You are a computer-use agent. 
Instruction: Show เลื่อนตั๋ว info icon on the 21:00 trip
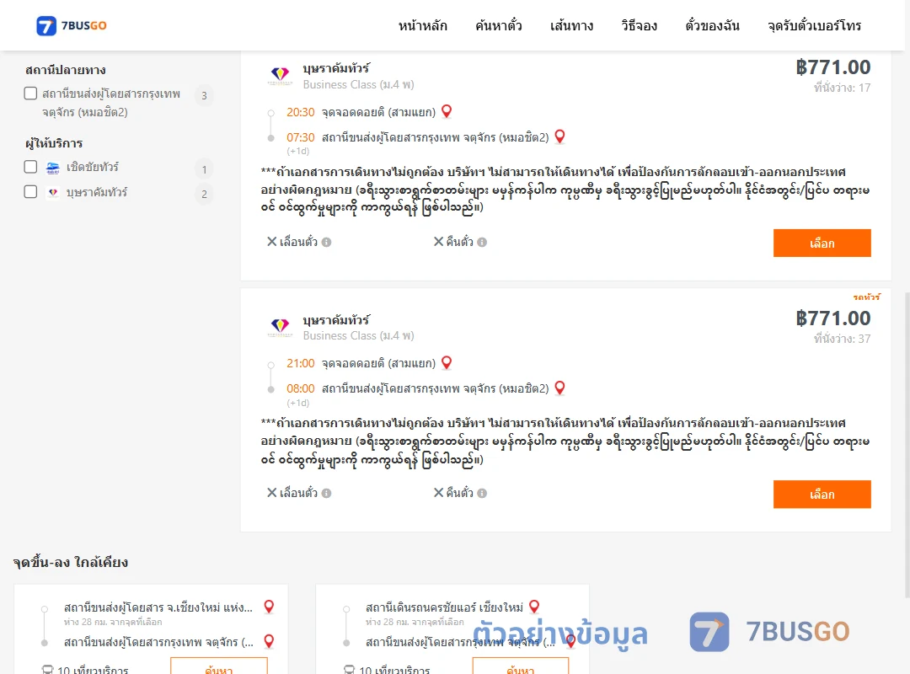coord(327,494)
